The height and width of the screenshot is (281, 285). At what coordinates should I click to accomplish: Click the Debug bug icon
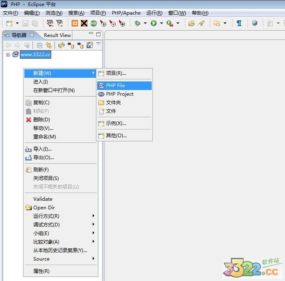point(137,24)
